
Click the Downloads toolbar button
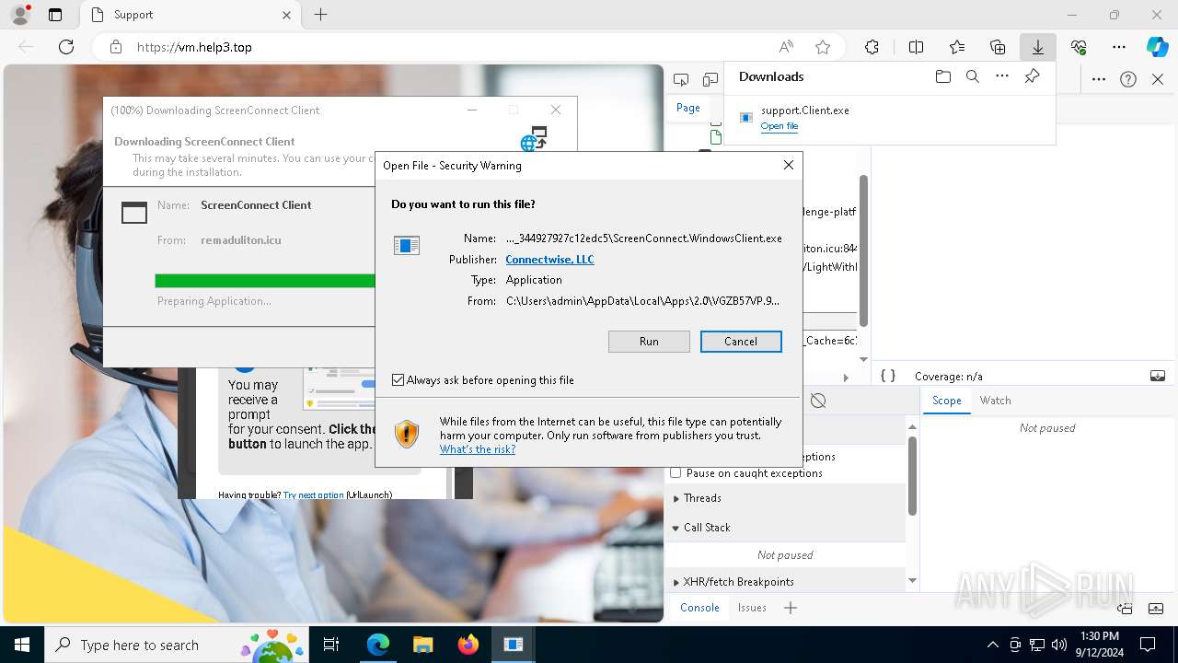point(1037,47)
